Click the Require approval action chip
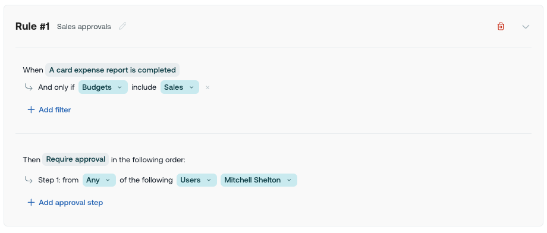The image size is (547, 233). (76, 159)
